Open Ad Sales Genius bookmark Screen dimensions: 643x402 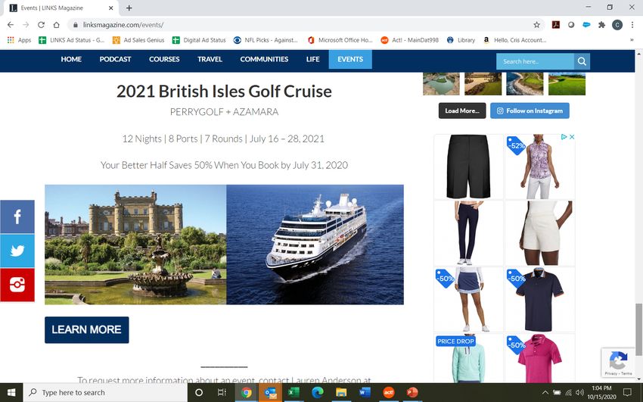[x=138, y=40]
